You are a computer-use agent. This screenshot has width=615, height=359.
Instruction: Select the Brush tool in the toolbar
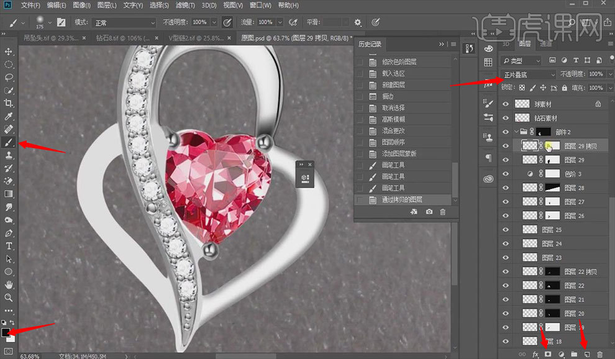coord(9,142)
